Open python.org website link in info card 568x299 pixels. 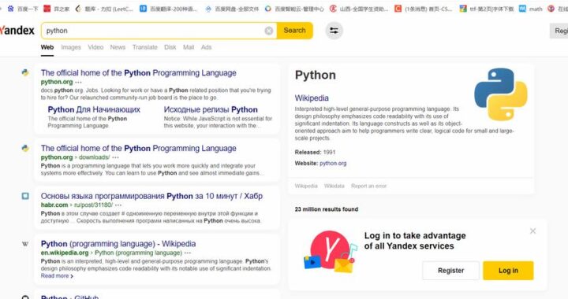pyautogui.click(x=333, y=163)
